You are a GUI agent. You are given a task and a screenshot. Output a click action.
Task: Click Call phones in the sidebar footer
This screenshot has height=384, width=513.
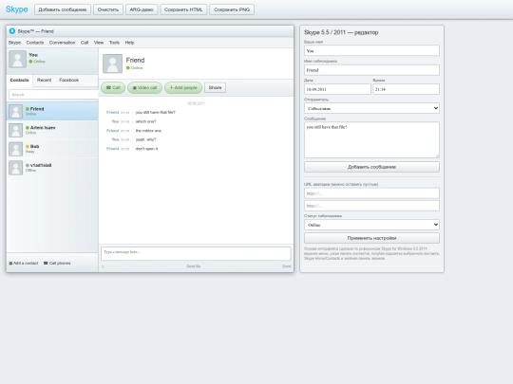(x=57, y=263)
